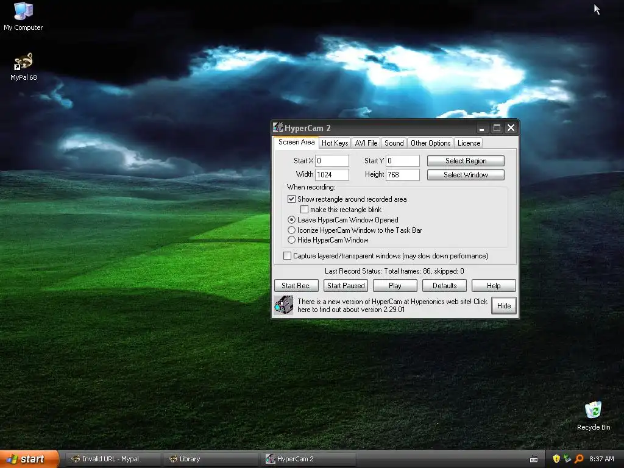624x468 pixels.
Task: Click the Help button
Action: (x=494, y=286)
